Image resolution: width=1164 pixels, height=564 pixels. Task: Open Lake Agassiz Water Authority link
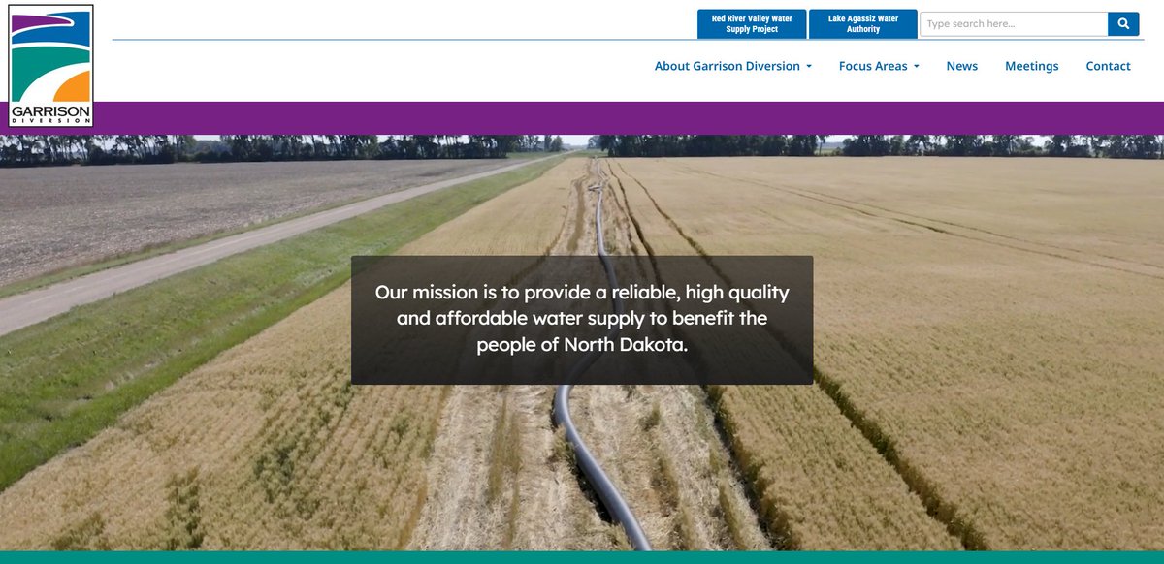click(862, 24)
